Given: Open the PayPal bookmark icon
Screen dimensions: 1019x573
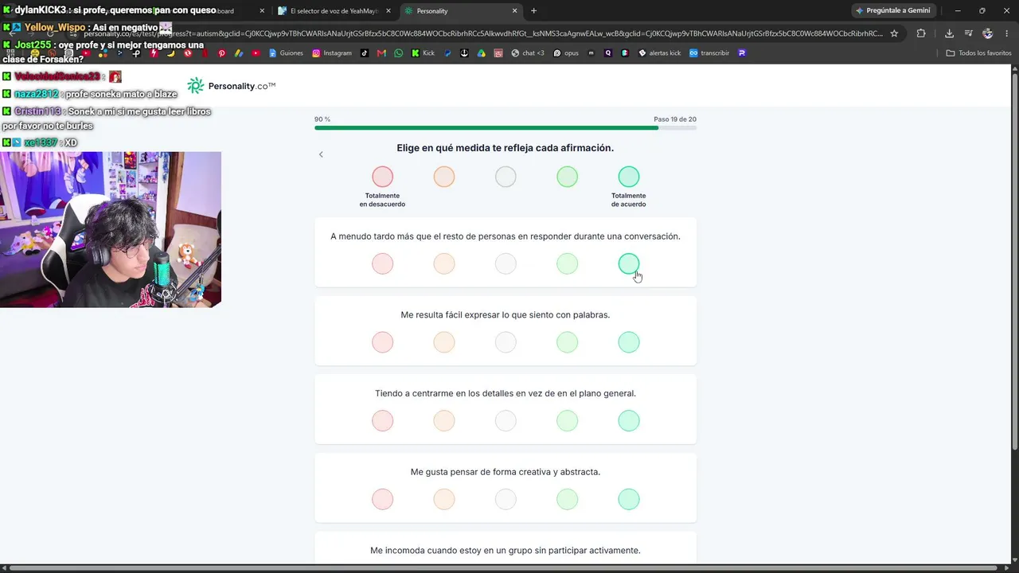Looking at the screenshot, I should point(447,53).
